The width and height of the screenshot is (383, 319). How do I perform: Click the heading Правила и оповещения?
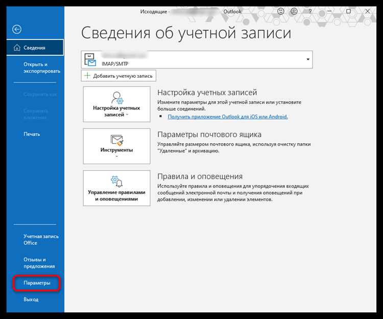point(200,176)
